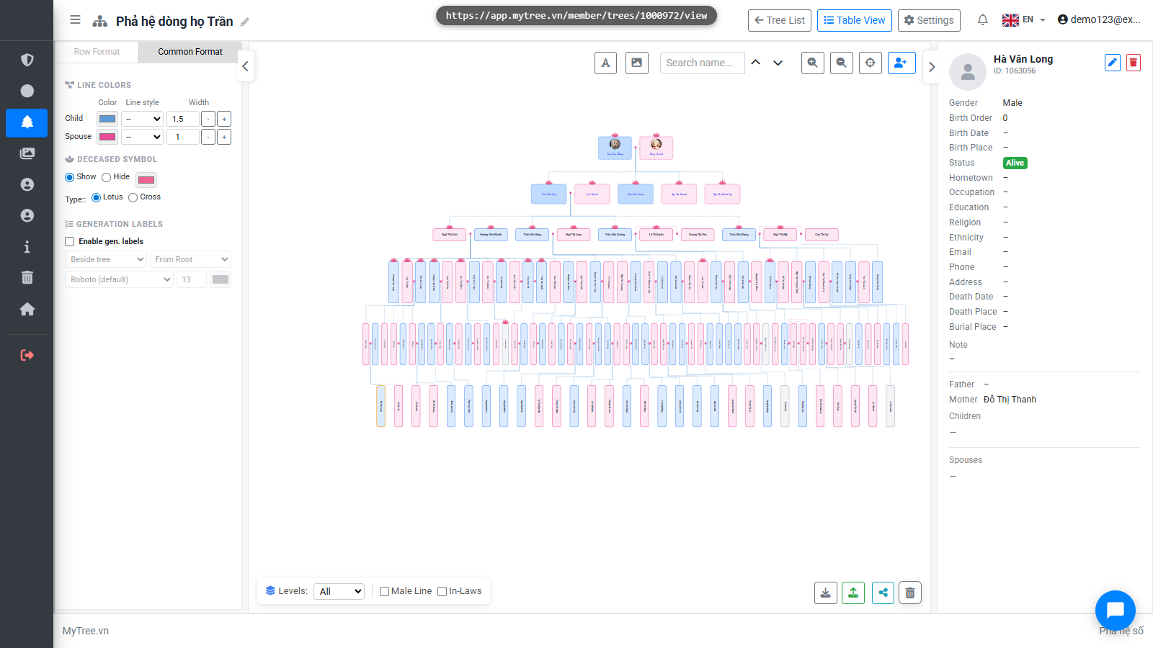Screen dimensions: 1153x648
Task: Open Levels All dropdown
Action: click(339, 591)
